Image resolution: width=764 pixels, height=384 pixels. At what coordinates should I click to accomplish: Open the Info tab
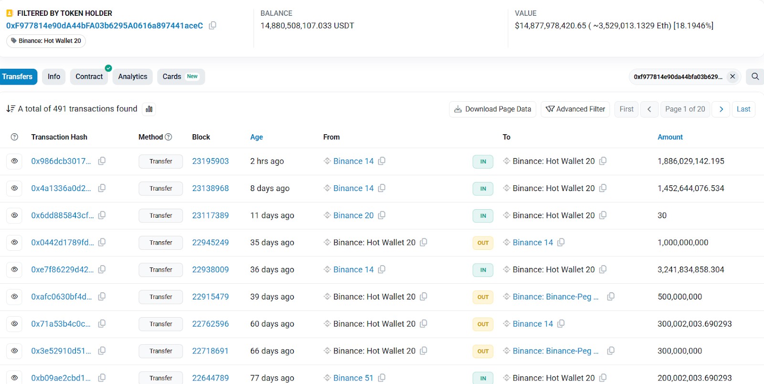pyautogui.click(x=54, y=76)
